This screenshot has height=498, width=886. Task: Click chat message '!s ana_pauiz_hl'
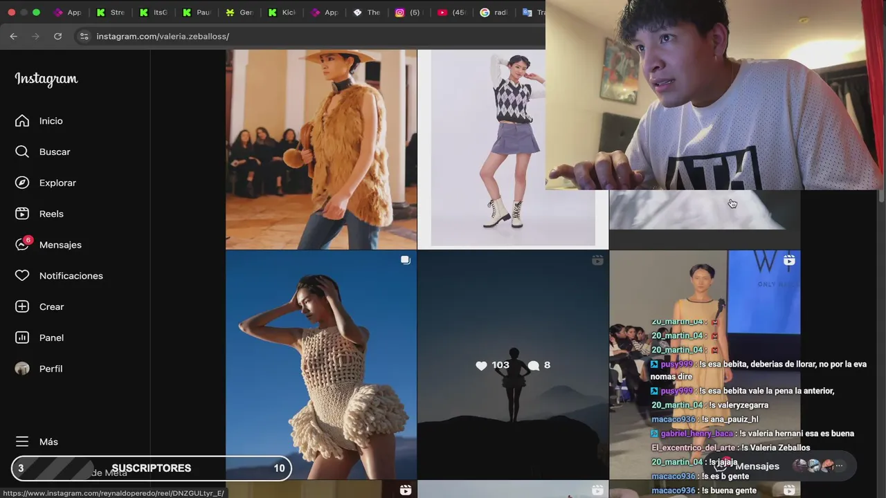(x=705, y=419)
